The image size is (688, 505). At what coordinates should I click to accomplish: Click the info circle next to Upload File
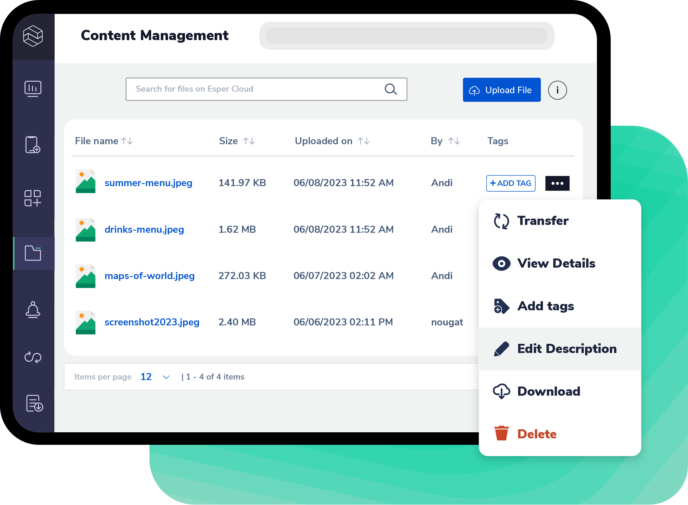click(x=557, y=90)
